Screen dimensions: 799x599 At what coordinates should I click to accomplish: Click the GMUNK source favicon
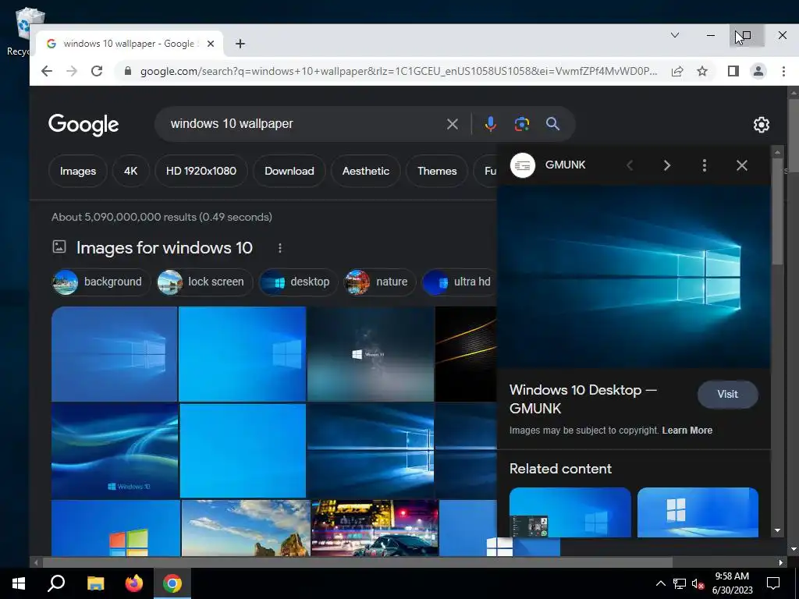522,165
